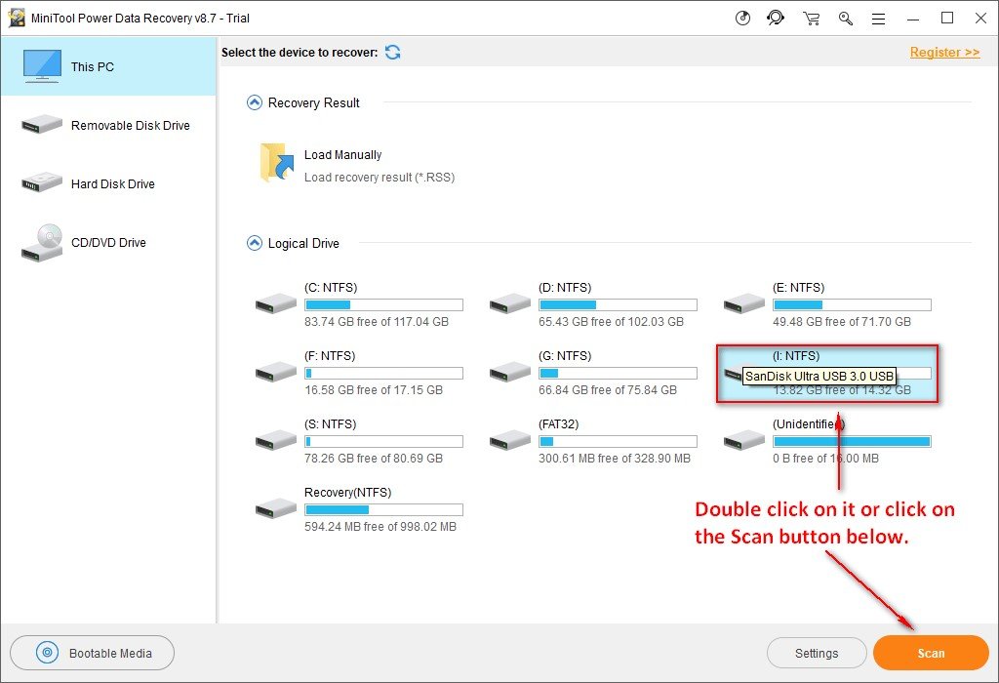Click "66.84 GB free of 75.84 GB" text
This screenshot has width=999, height=683.
[x=608, y=390]
